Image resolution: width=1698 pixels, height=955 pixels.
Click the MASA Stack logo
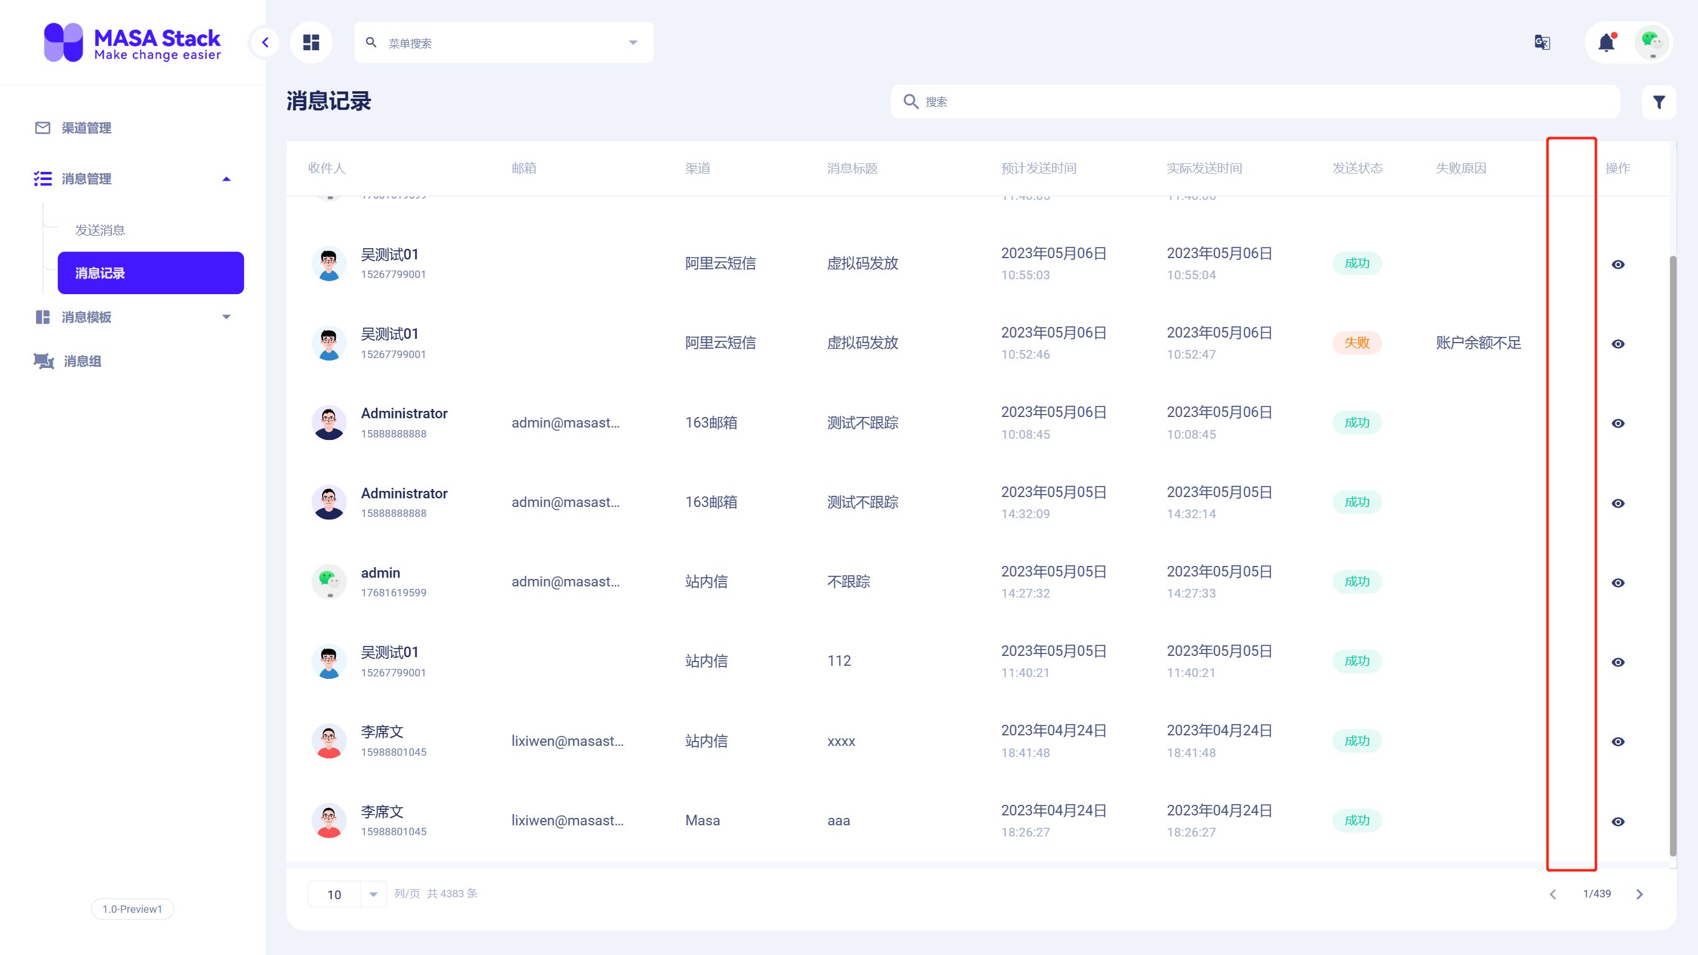pos(131,42)
